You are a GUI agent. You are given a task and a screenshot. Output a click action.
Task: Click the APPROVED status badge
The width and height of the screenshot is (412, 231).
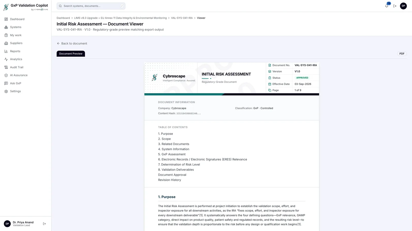tap(302, 78)
